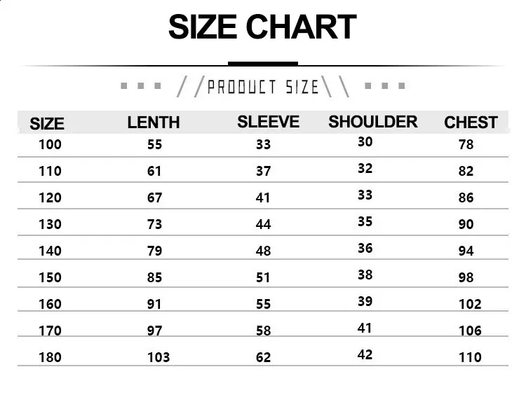Select size 120 row label
Image resolution: width=526 pixels, height=409 pixels.
(x=50, y=197)
